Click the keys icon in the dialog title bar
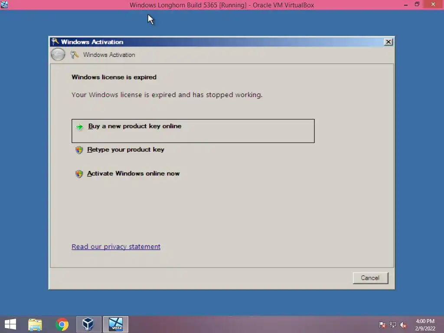444x333 pixels. [55, 42]
